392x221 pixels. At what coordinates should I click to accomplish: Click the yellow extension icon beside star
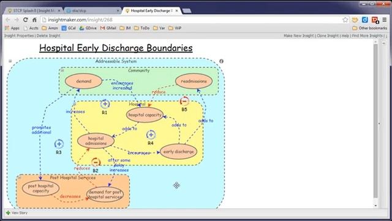[355, 20]
